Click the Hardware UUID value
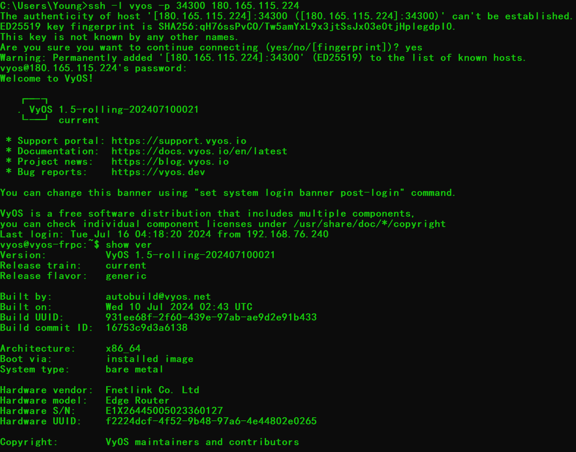The height and width of the screenshot is (452, 576). [211, 421]
